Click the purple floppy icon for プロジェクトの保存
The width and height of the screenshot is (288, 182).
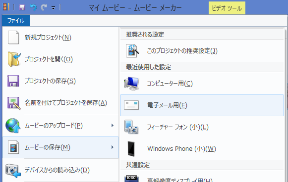13,81
